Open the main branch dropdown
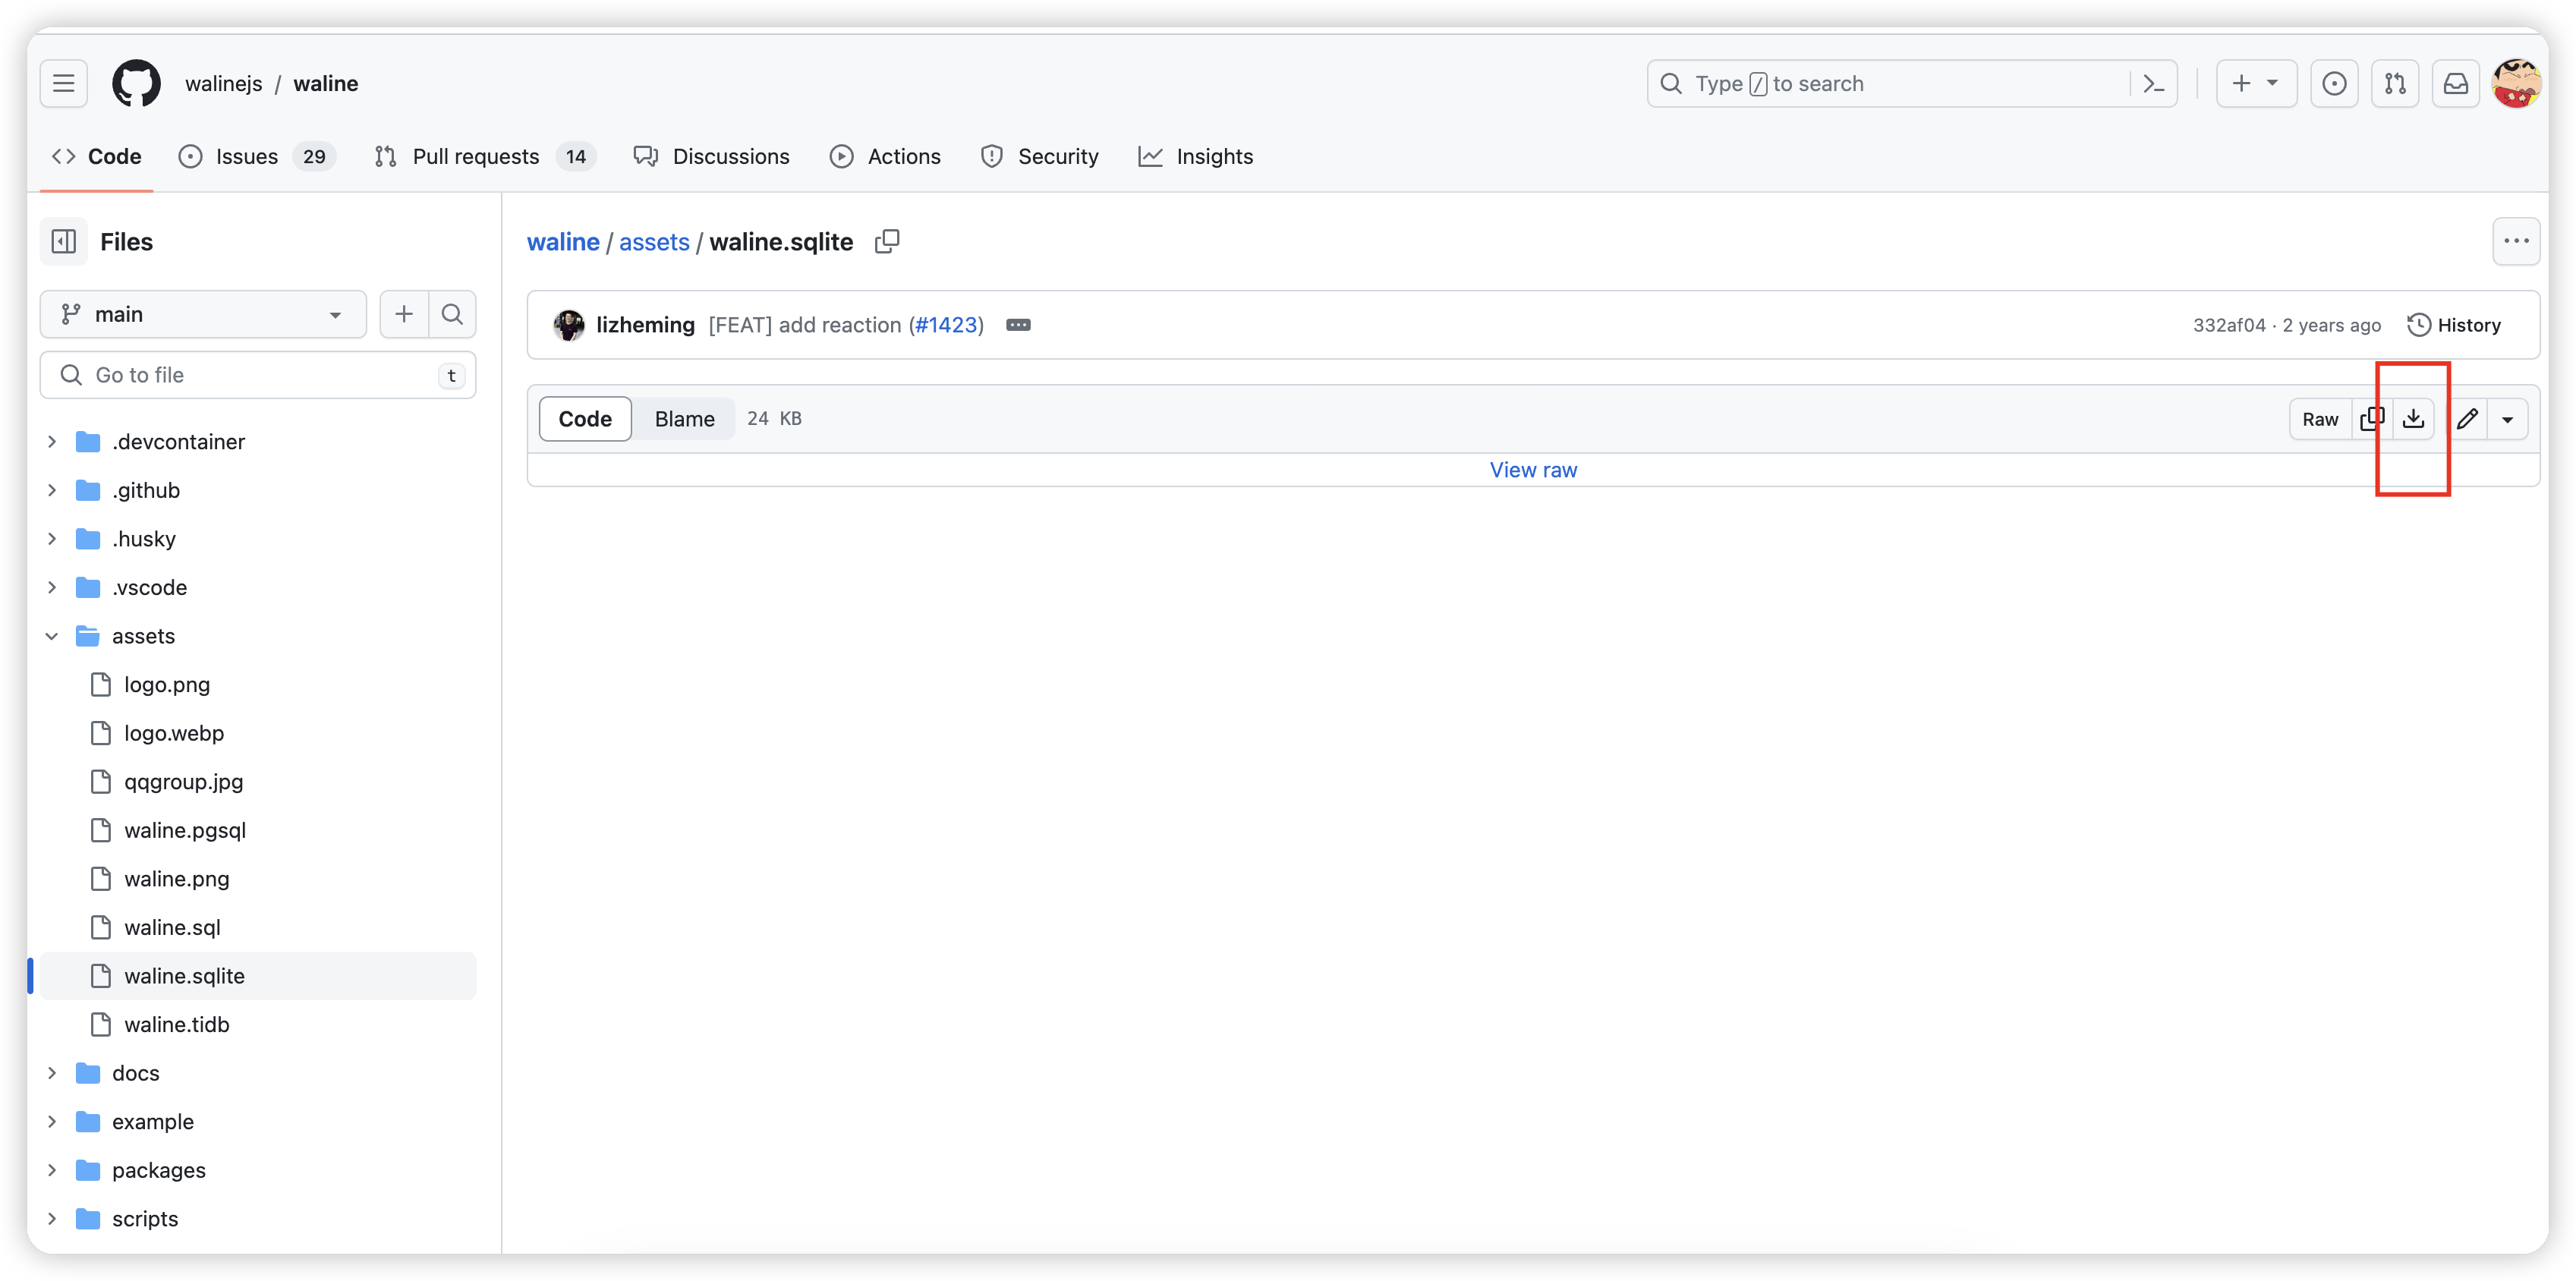The image size is (2576, 1281). (203, 315)
